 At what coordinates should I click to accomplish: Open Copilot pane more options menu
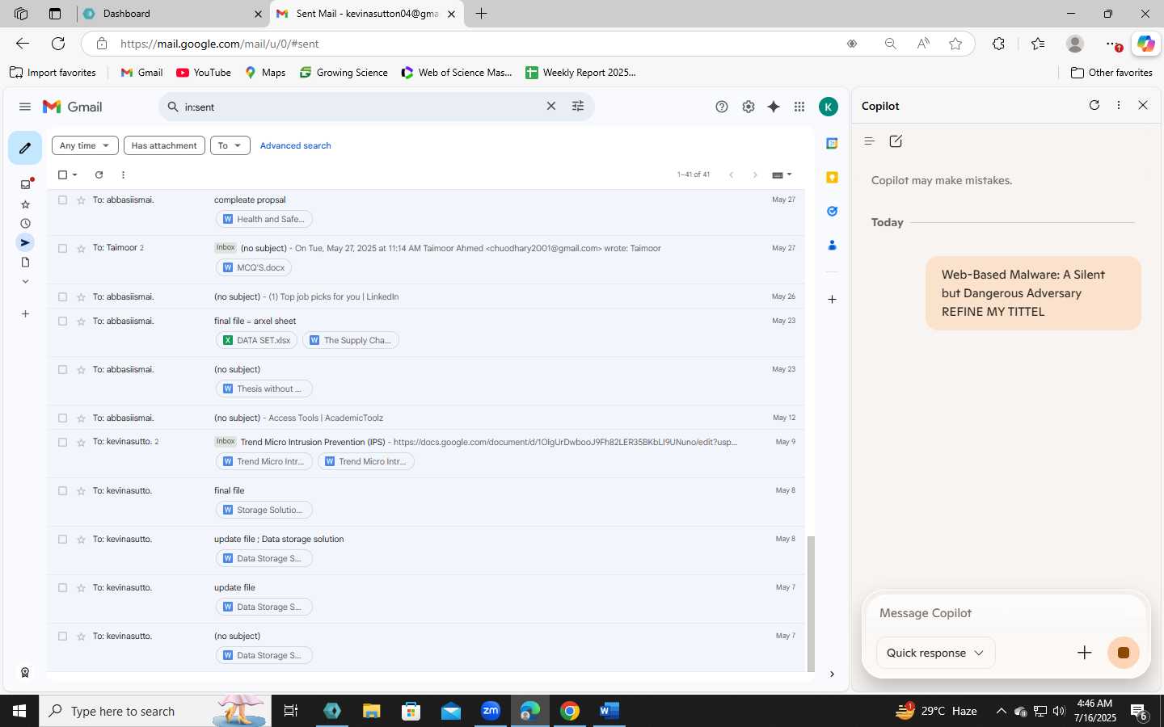point(1119,105)
